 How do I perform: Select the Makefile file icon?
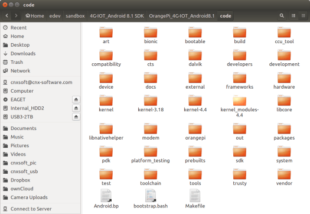(x=195, y=196)
